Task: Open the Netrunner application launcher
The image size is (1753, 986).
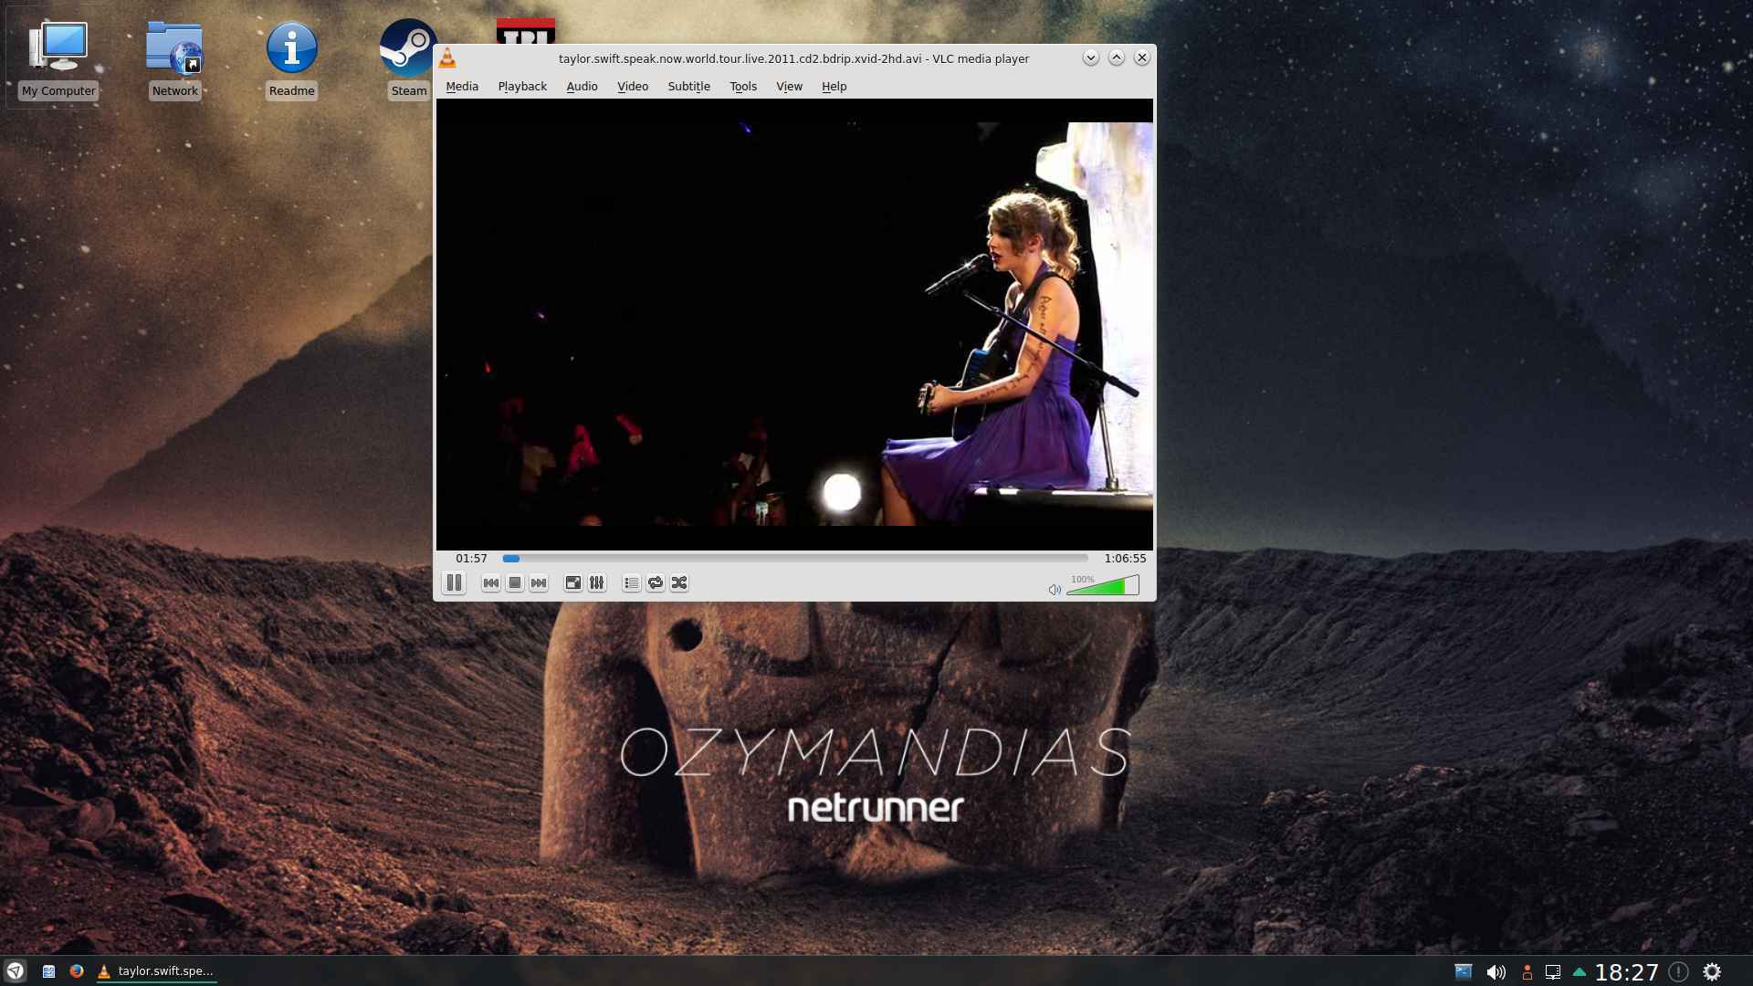Action: (x=16, y=970)
